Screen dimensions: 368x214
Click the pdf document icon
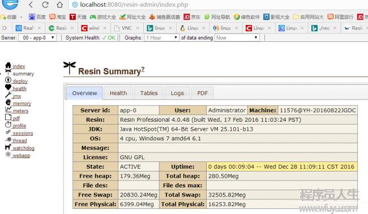point(8,117)
